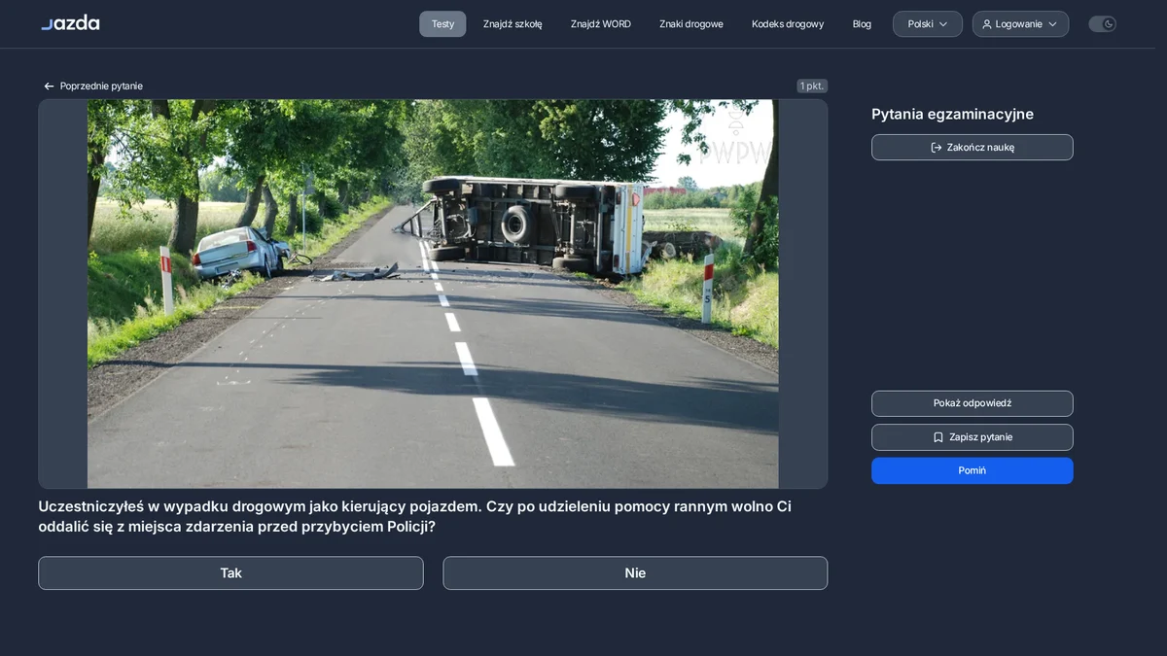Toggle the dark mode switch

point(1102,24)
